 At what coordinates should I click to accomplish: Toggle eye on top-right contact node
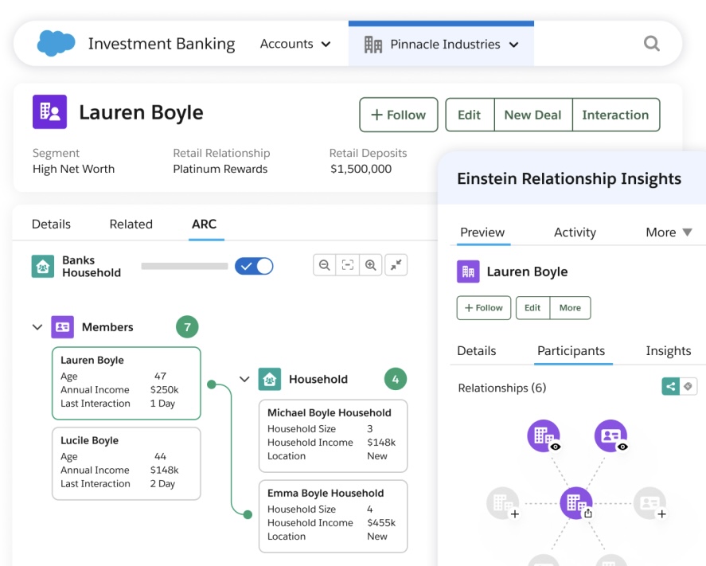(x=622, y=447)
